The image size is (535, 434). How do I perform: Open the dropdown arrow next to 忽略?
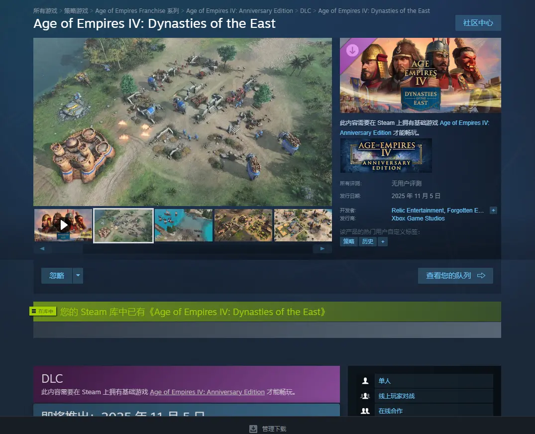click(x=78, y=276)
